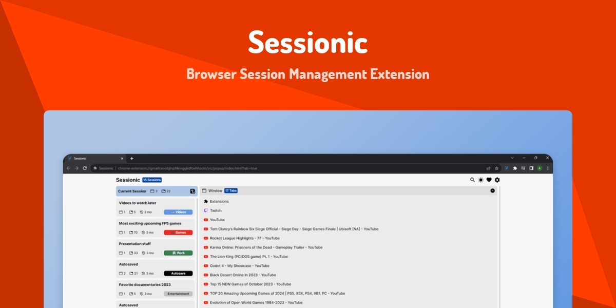Toggle light/dark theme sun icon
This screenshot has height=308, width=616.
pos(481,180)
